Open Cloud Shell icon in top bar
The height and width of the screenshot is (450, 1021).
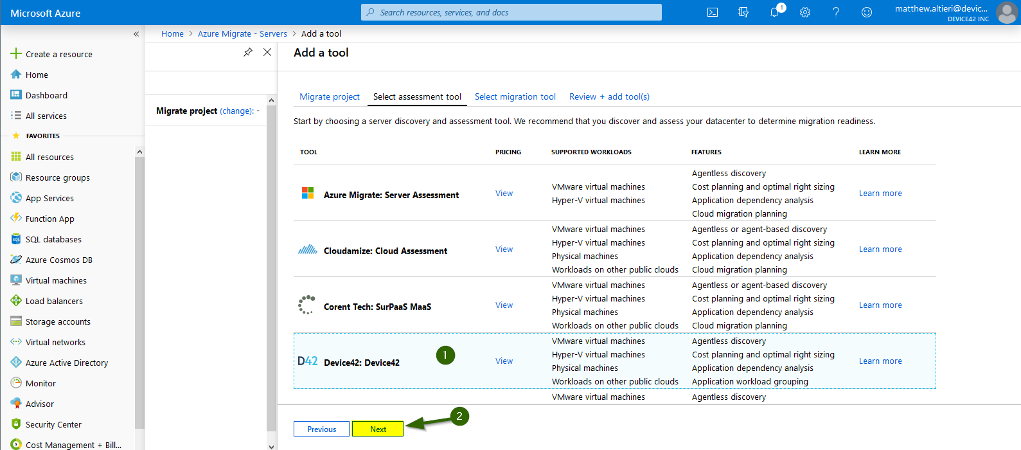coord(713,12)
